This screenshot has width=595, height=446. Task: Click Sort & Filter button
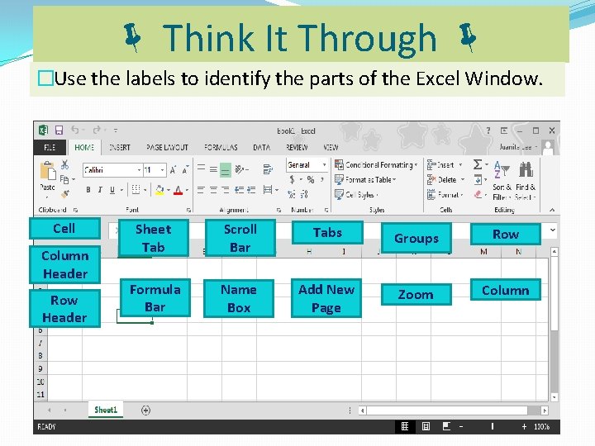click(x=502, y=181)
